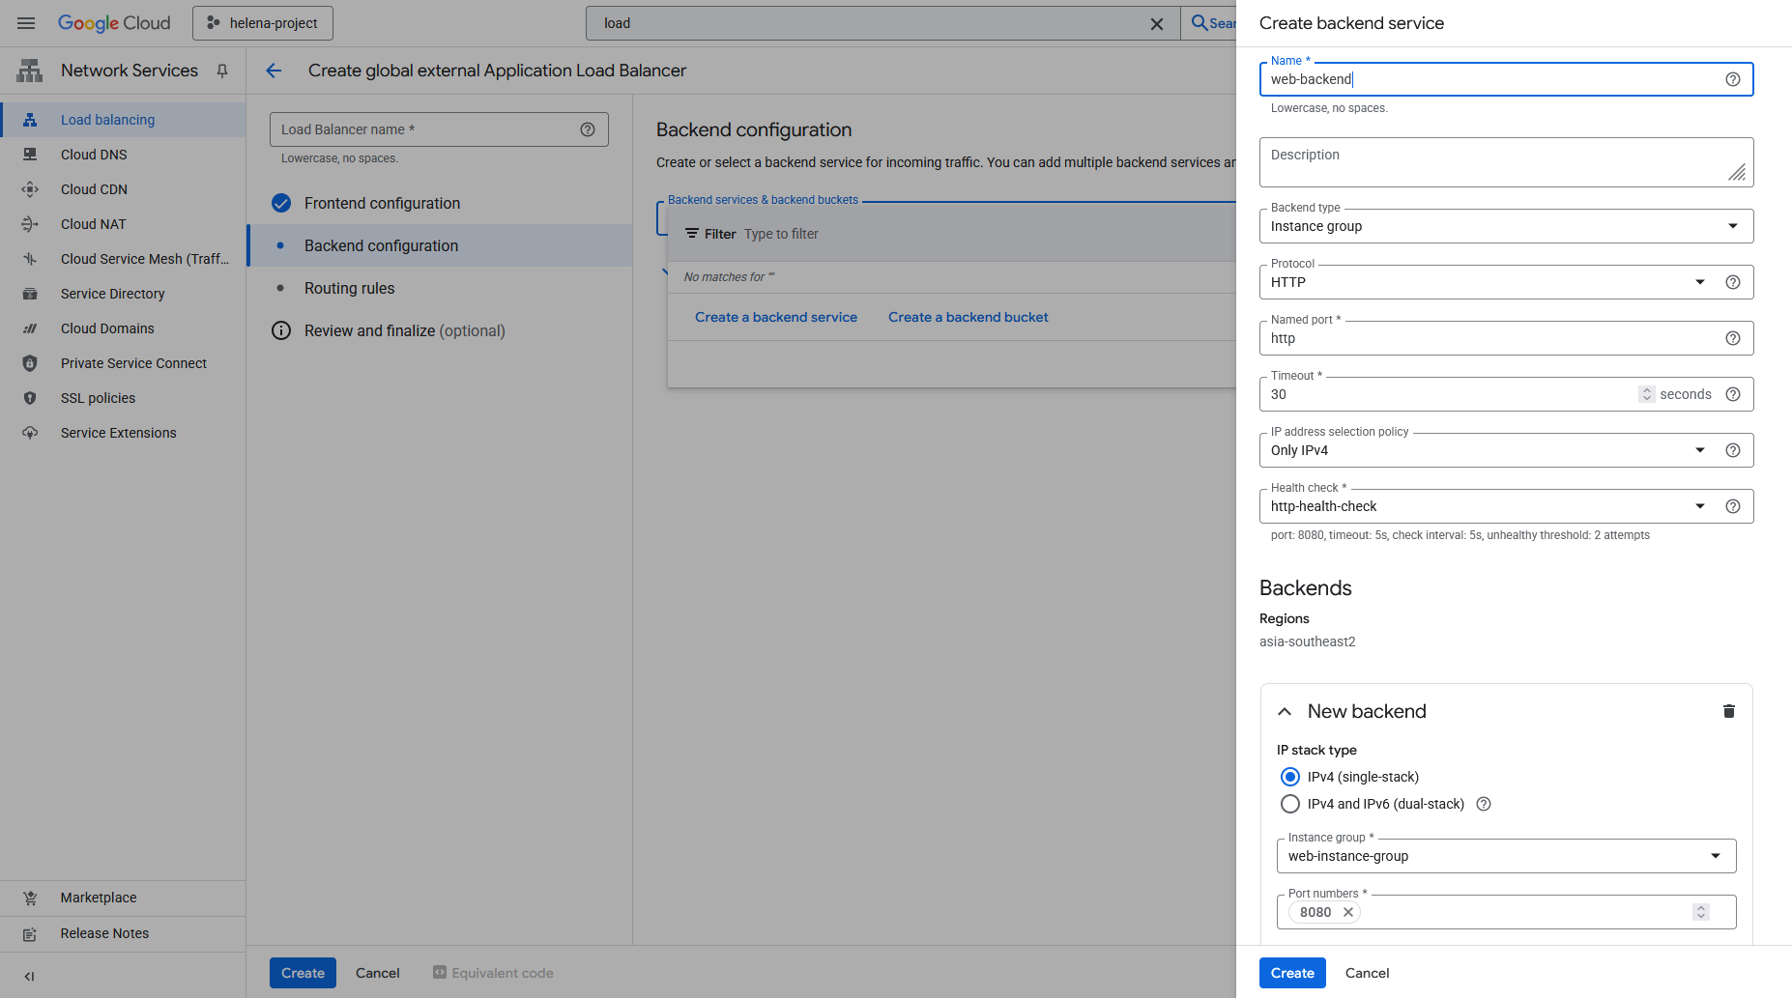
Task: Click the Timeout seconds stepper
Action: click(x=1646, y=394)
